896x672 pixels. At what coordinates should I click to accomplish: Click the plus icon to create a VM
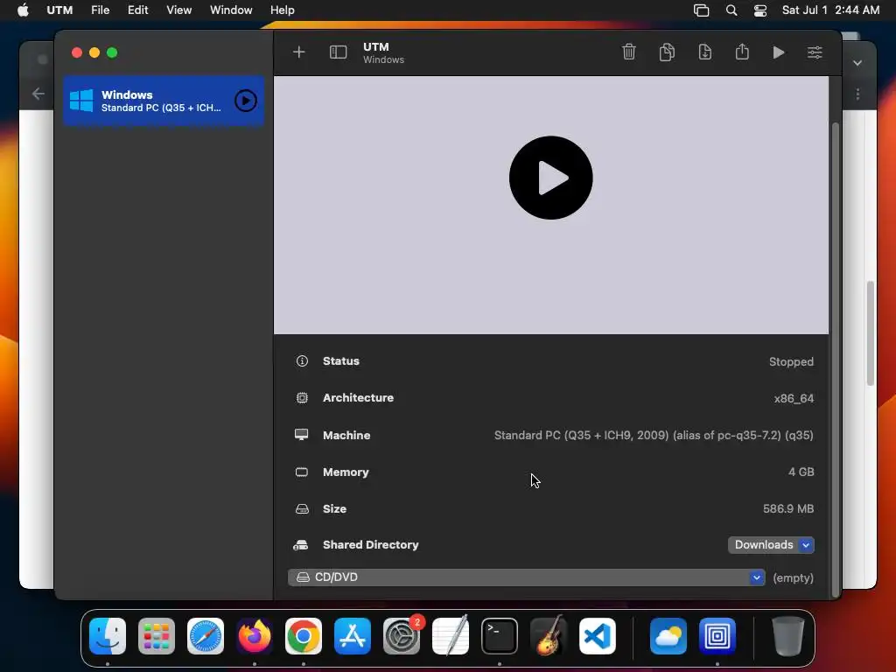(x=299, y=52)
